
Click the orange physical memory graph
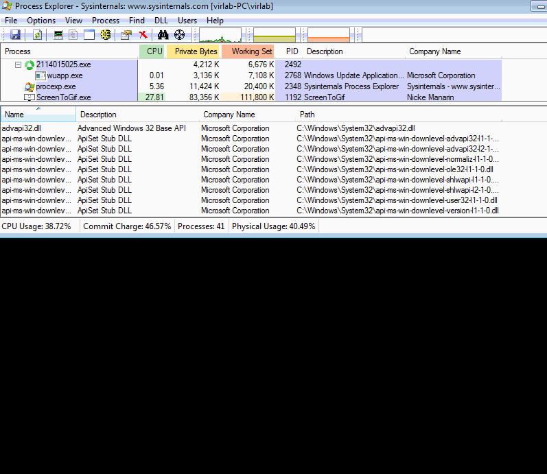(x=329, y=35)
